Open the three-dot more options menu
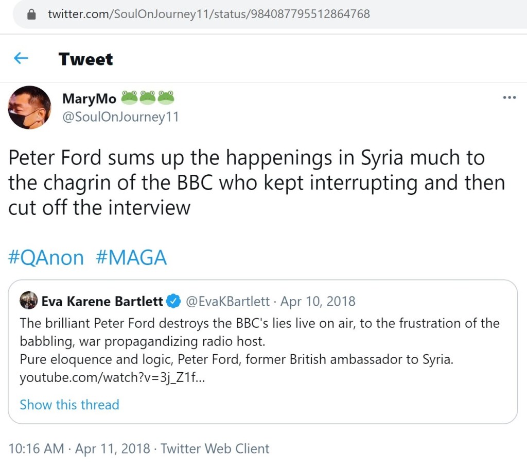The height and width of the screenshot is (464, 527). point(509,97)
